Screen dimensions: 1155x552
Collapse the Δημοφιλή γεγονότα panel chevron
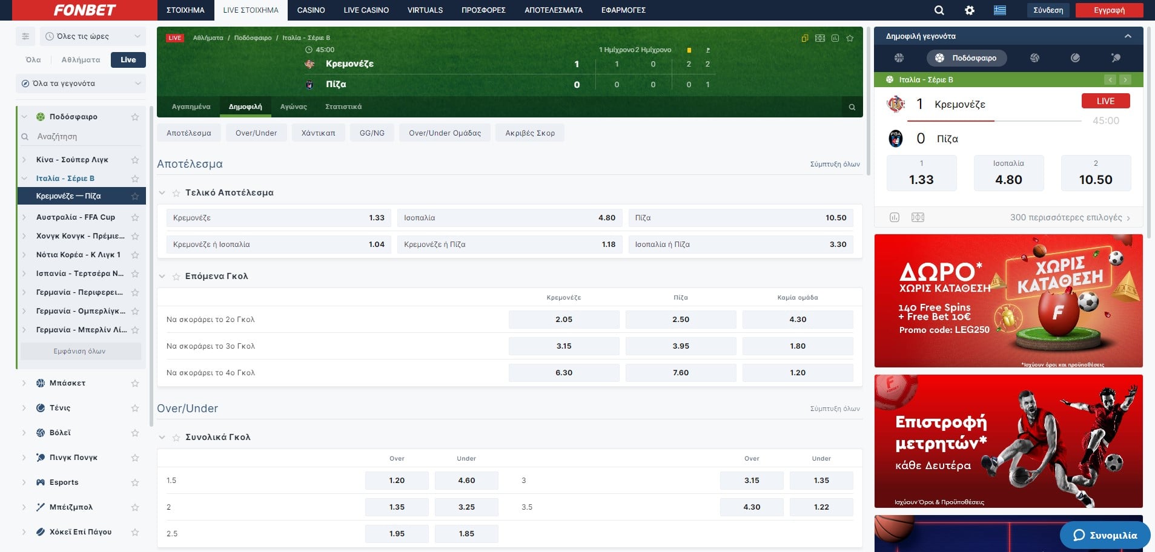tap(1127, 36)
